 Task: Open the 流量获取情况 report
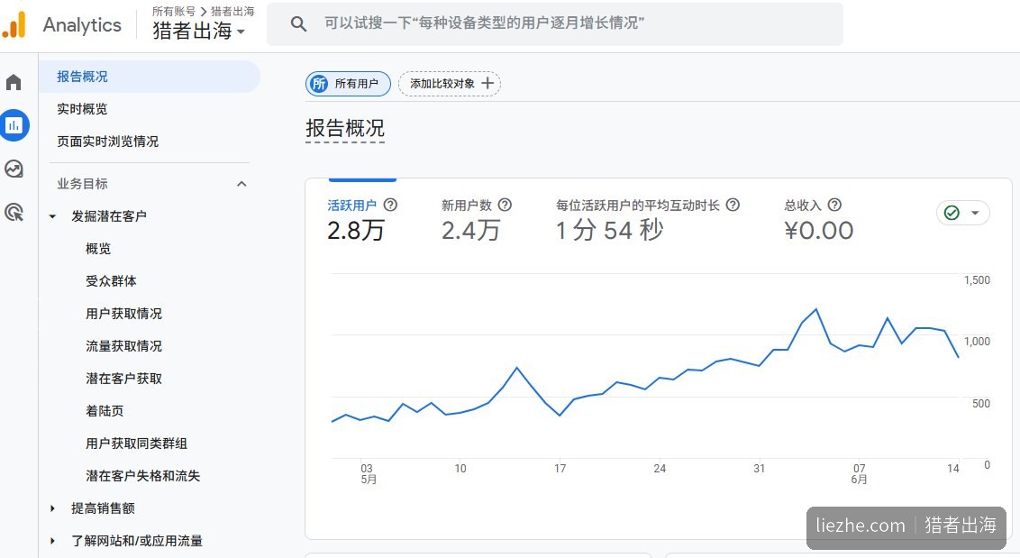click(x=123, y=346)
